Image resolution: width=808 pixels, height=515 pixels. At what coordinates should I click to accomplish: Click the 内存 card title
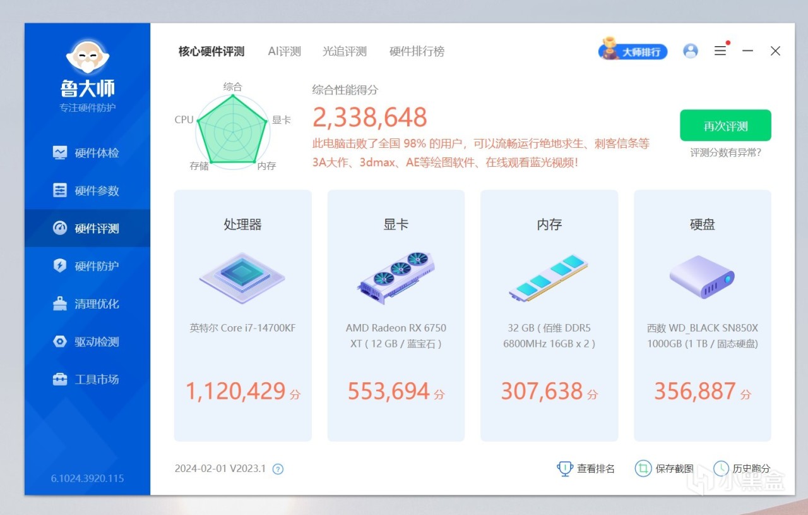[549, 224]
